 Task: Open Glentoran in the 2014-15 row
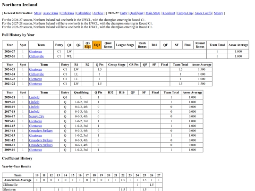pos(35,126)
